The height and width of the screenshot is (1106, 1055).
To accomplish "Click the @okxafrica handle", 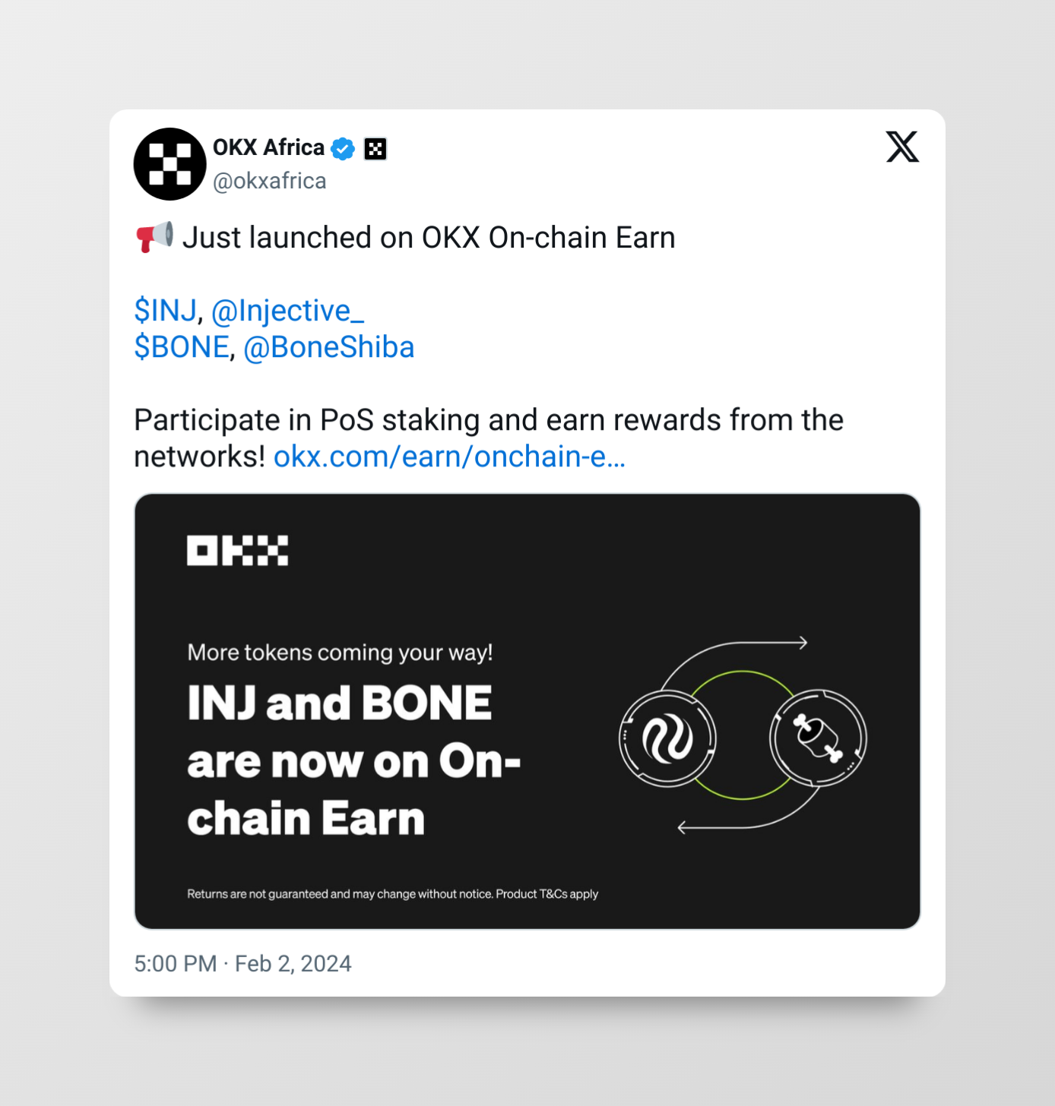I will [270, 181].
